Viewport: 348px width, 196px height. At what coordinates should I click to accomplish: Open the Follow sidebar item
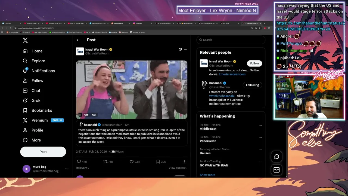33,81
